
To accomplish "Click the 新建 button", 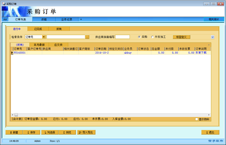I will (14, 132).
